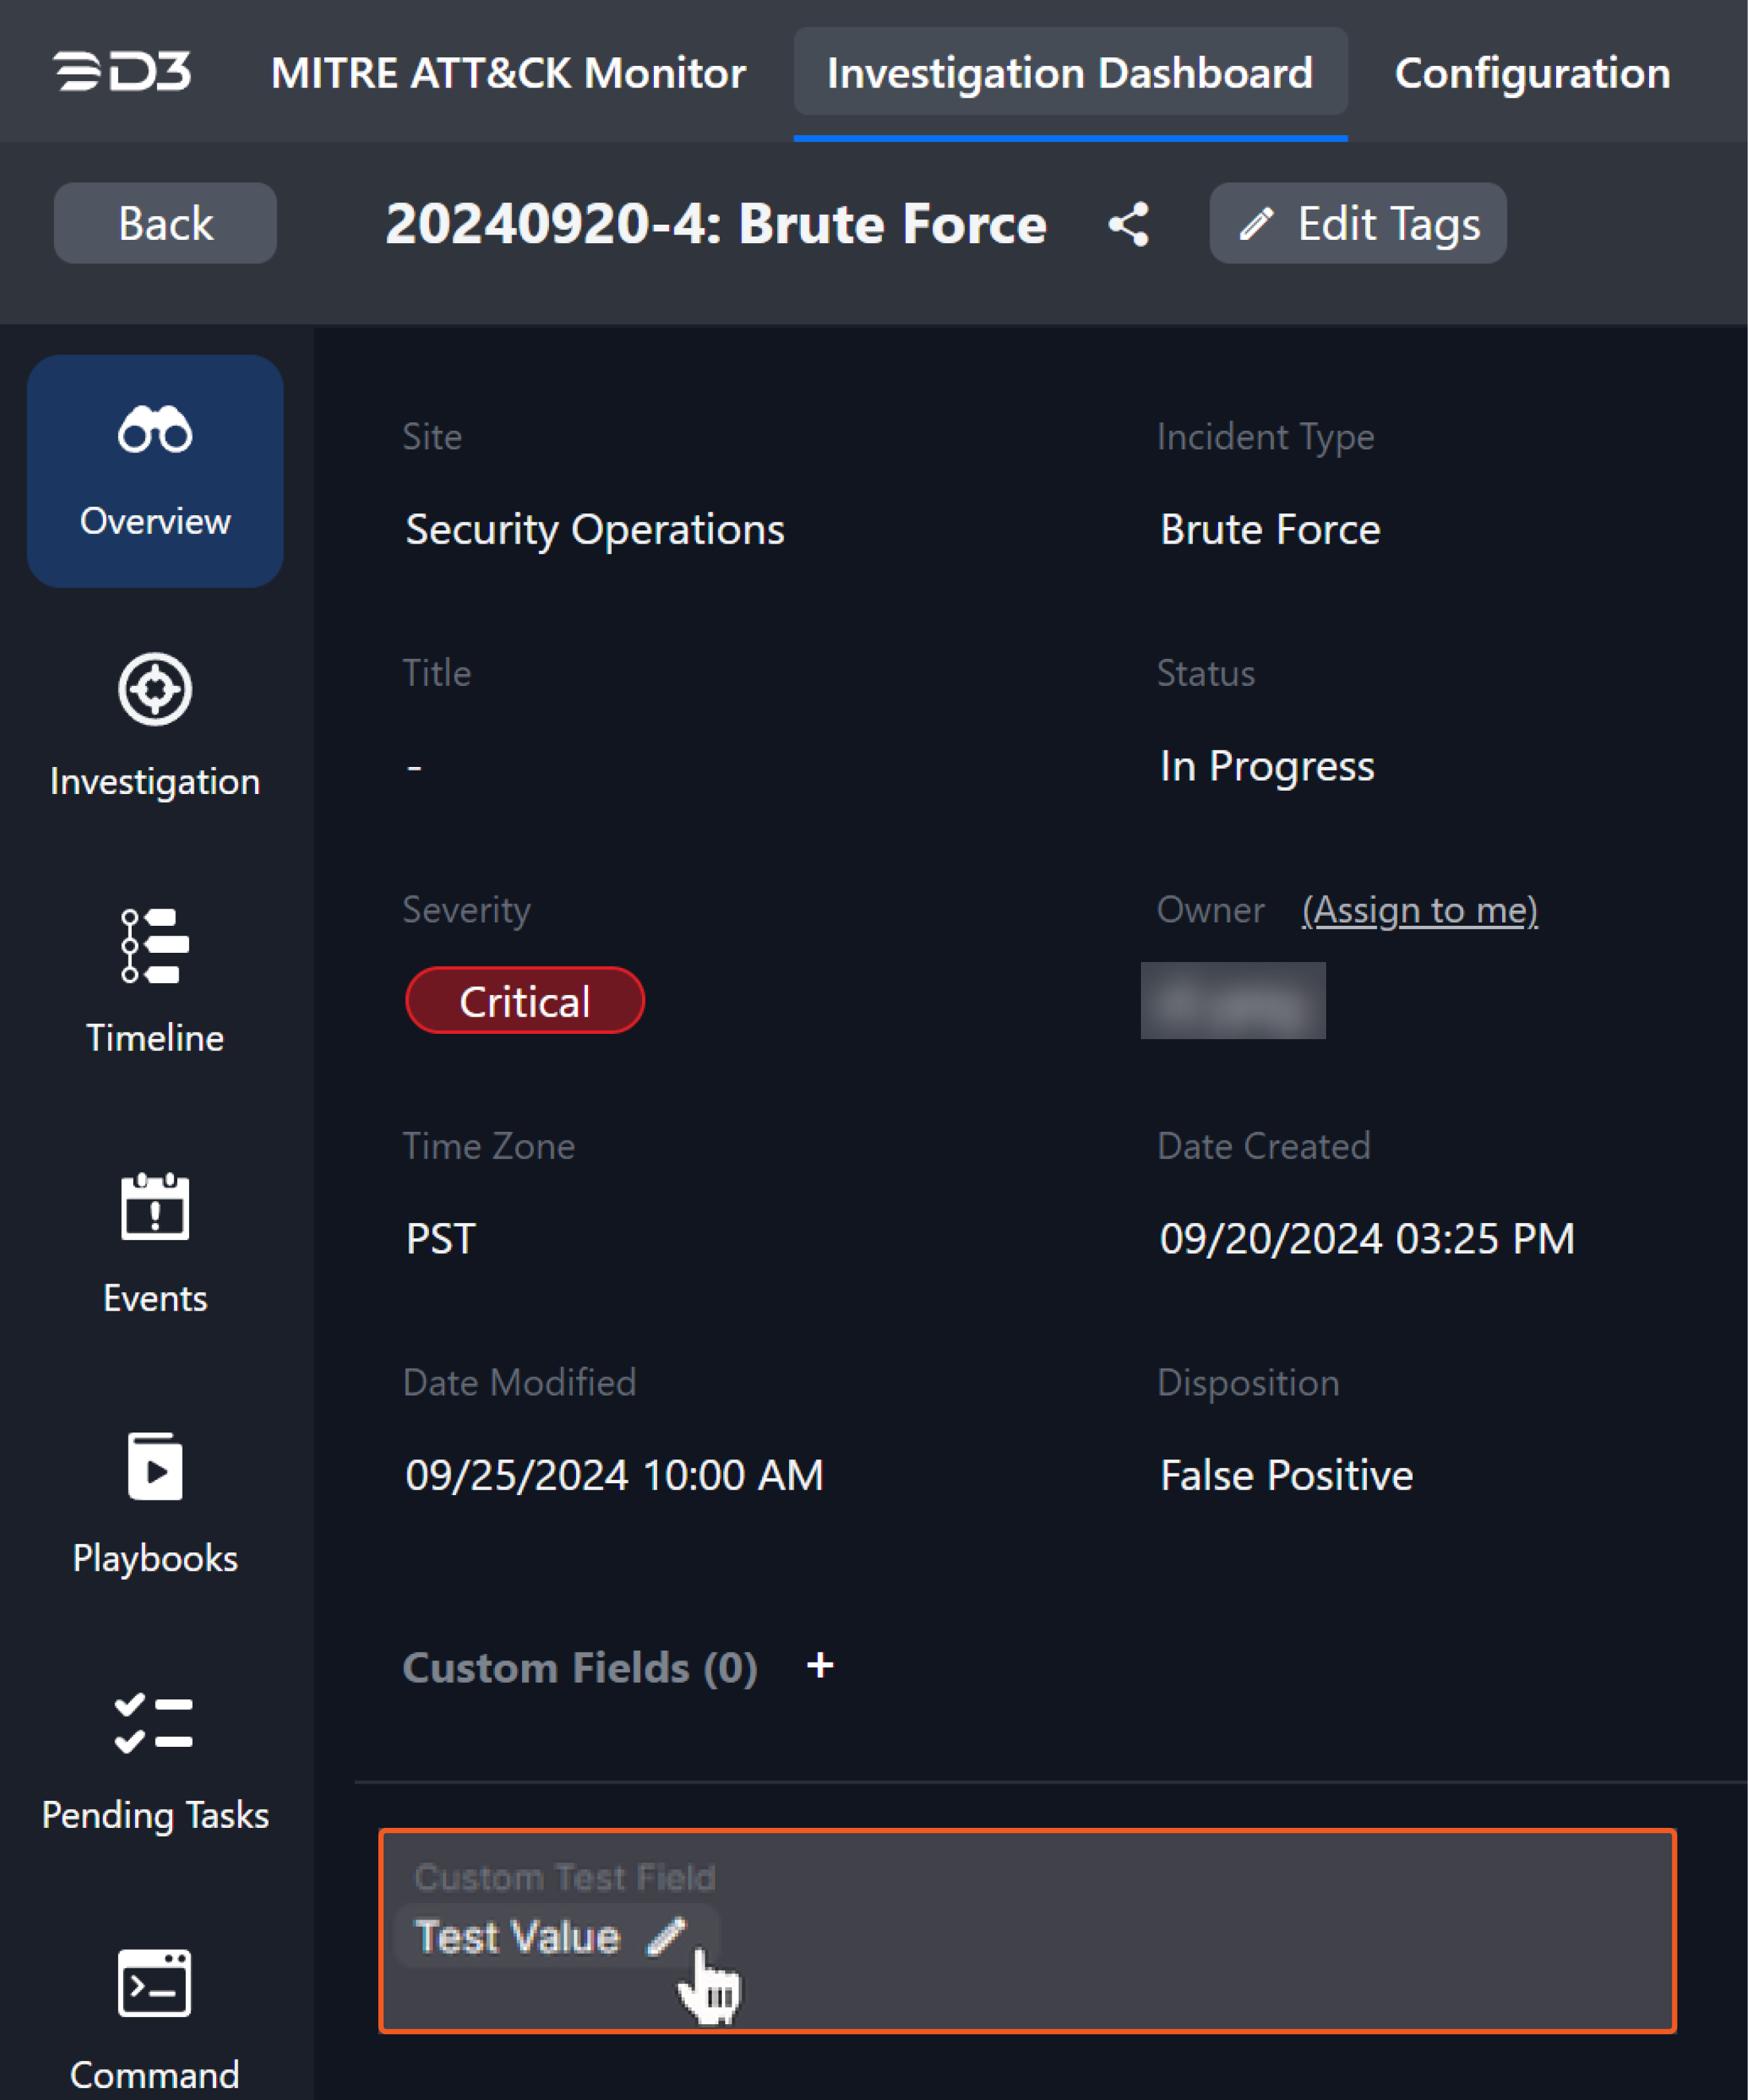
Task: Click the In Progress status value
Action: [1267, 766]
